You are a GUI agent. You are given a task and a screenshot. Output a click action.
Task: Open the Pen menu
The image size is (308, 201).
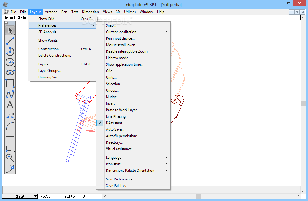pos(64,12)
